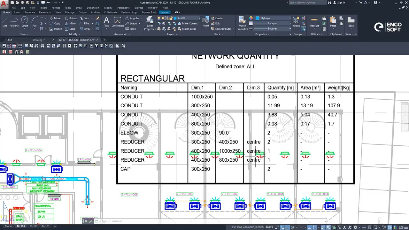Click the Group objects tool

297,22
